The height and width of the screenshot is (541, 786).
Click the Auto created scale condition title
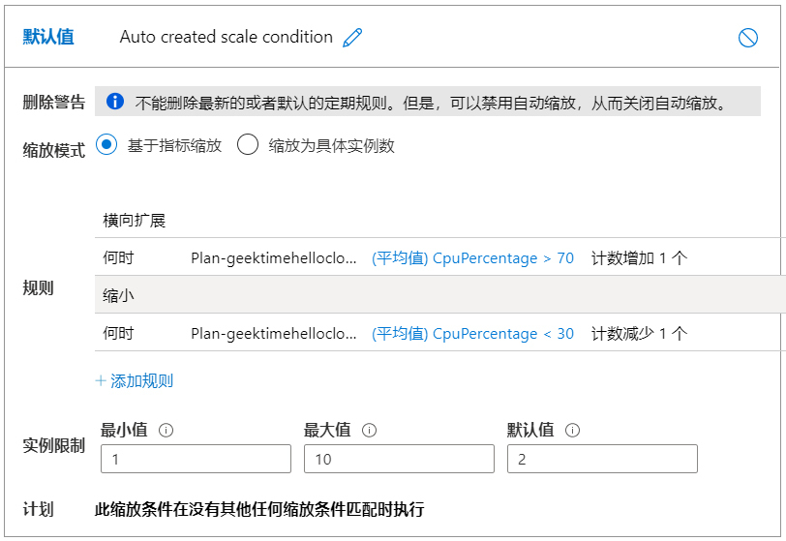[x=226, y=38]
